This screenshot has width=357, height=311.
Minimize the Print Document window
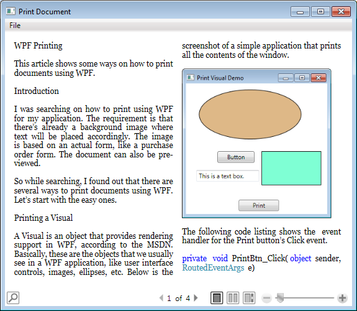tap(300, 12)
